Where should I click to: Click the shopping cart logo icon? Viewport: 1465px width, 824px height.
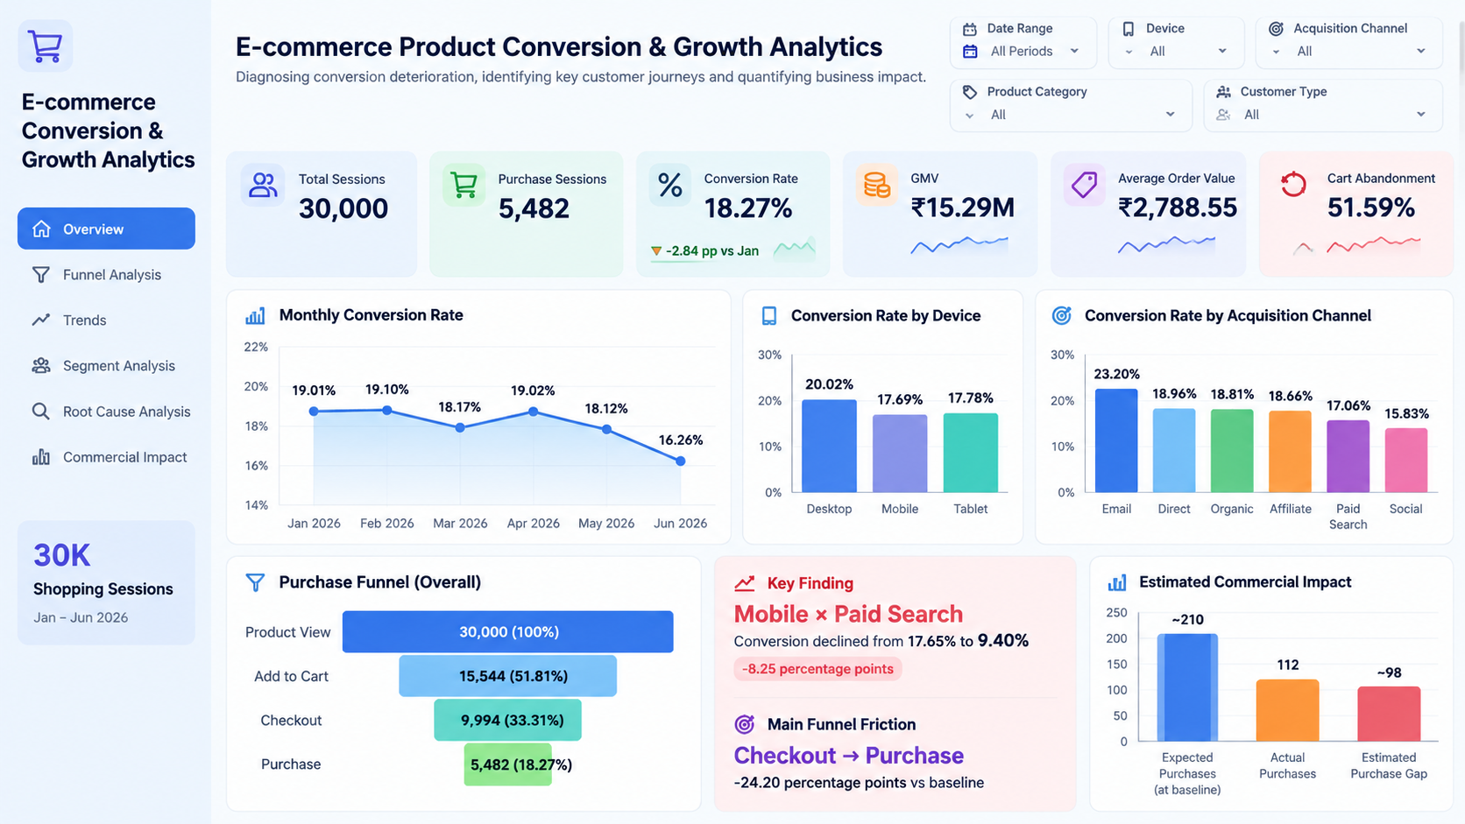coord(46,46)
